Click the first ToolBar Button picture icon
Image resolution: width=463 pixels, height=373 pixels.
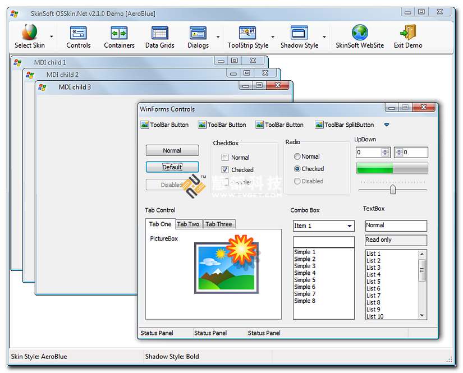145,125
